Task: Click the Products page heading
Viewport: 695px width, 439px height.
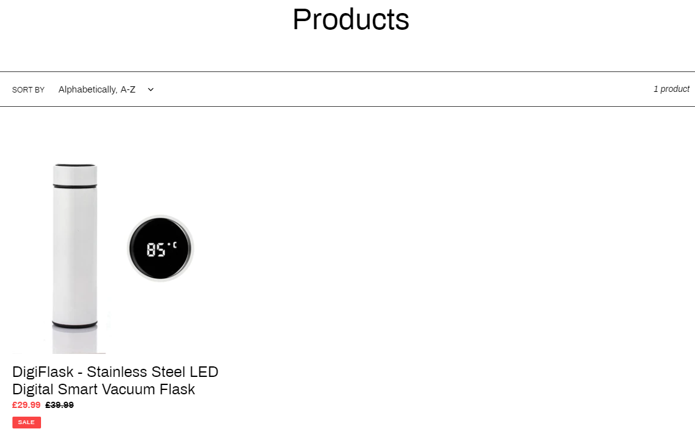Action: [351, 19]
